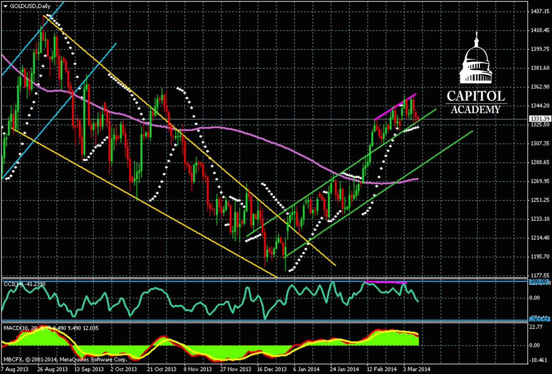Select the 7 Aug 2013 date label
Image resolution: width=552 pixels, height=374 pixels.
[x=14, y=369]
